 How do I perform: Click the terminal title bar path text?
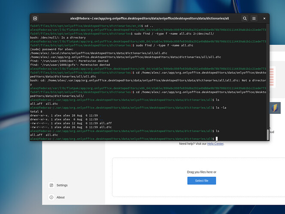tap(149, 18)
